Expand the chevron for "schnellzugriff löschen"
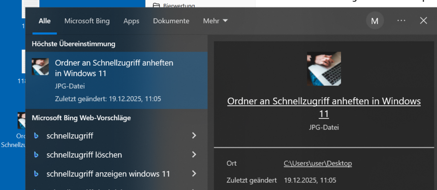The width and height of the screenshot is (437, 190). (x=194, y=155)
